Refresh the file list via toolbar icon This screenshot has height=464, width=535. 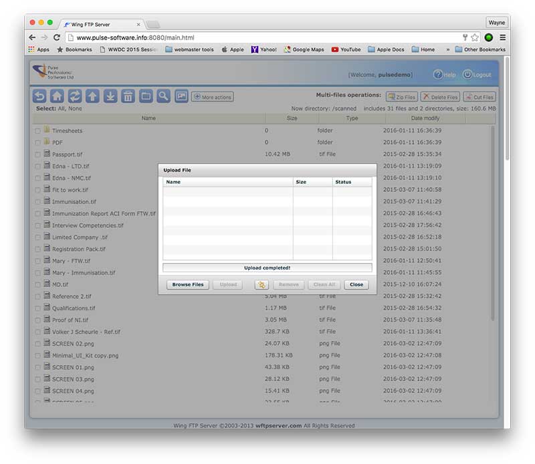(75, 96)
